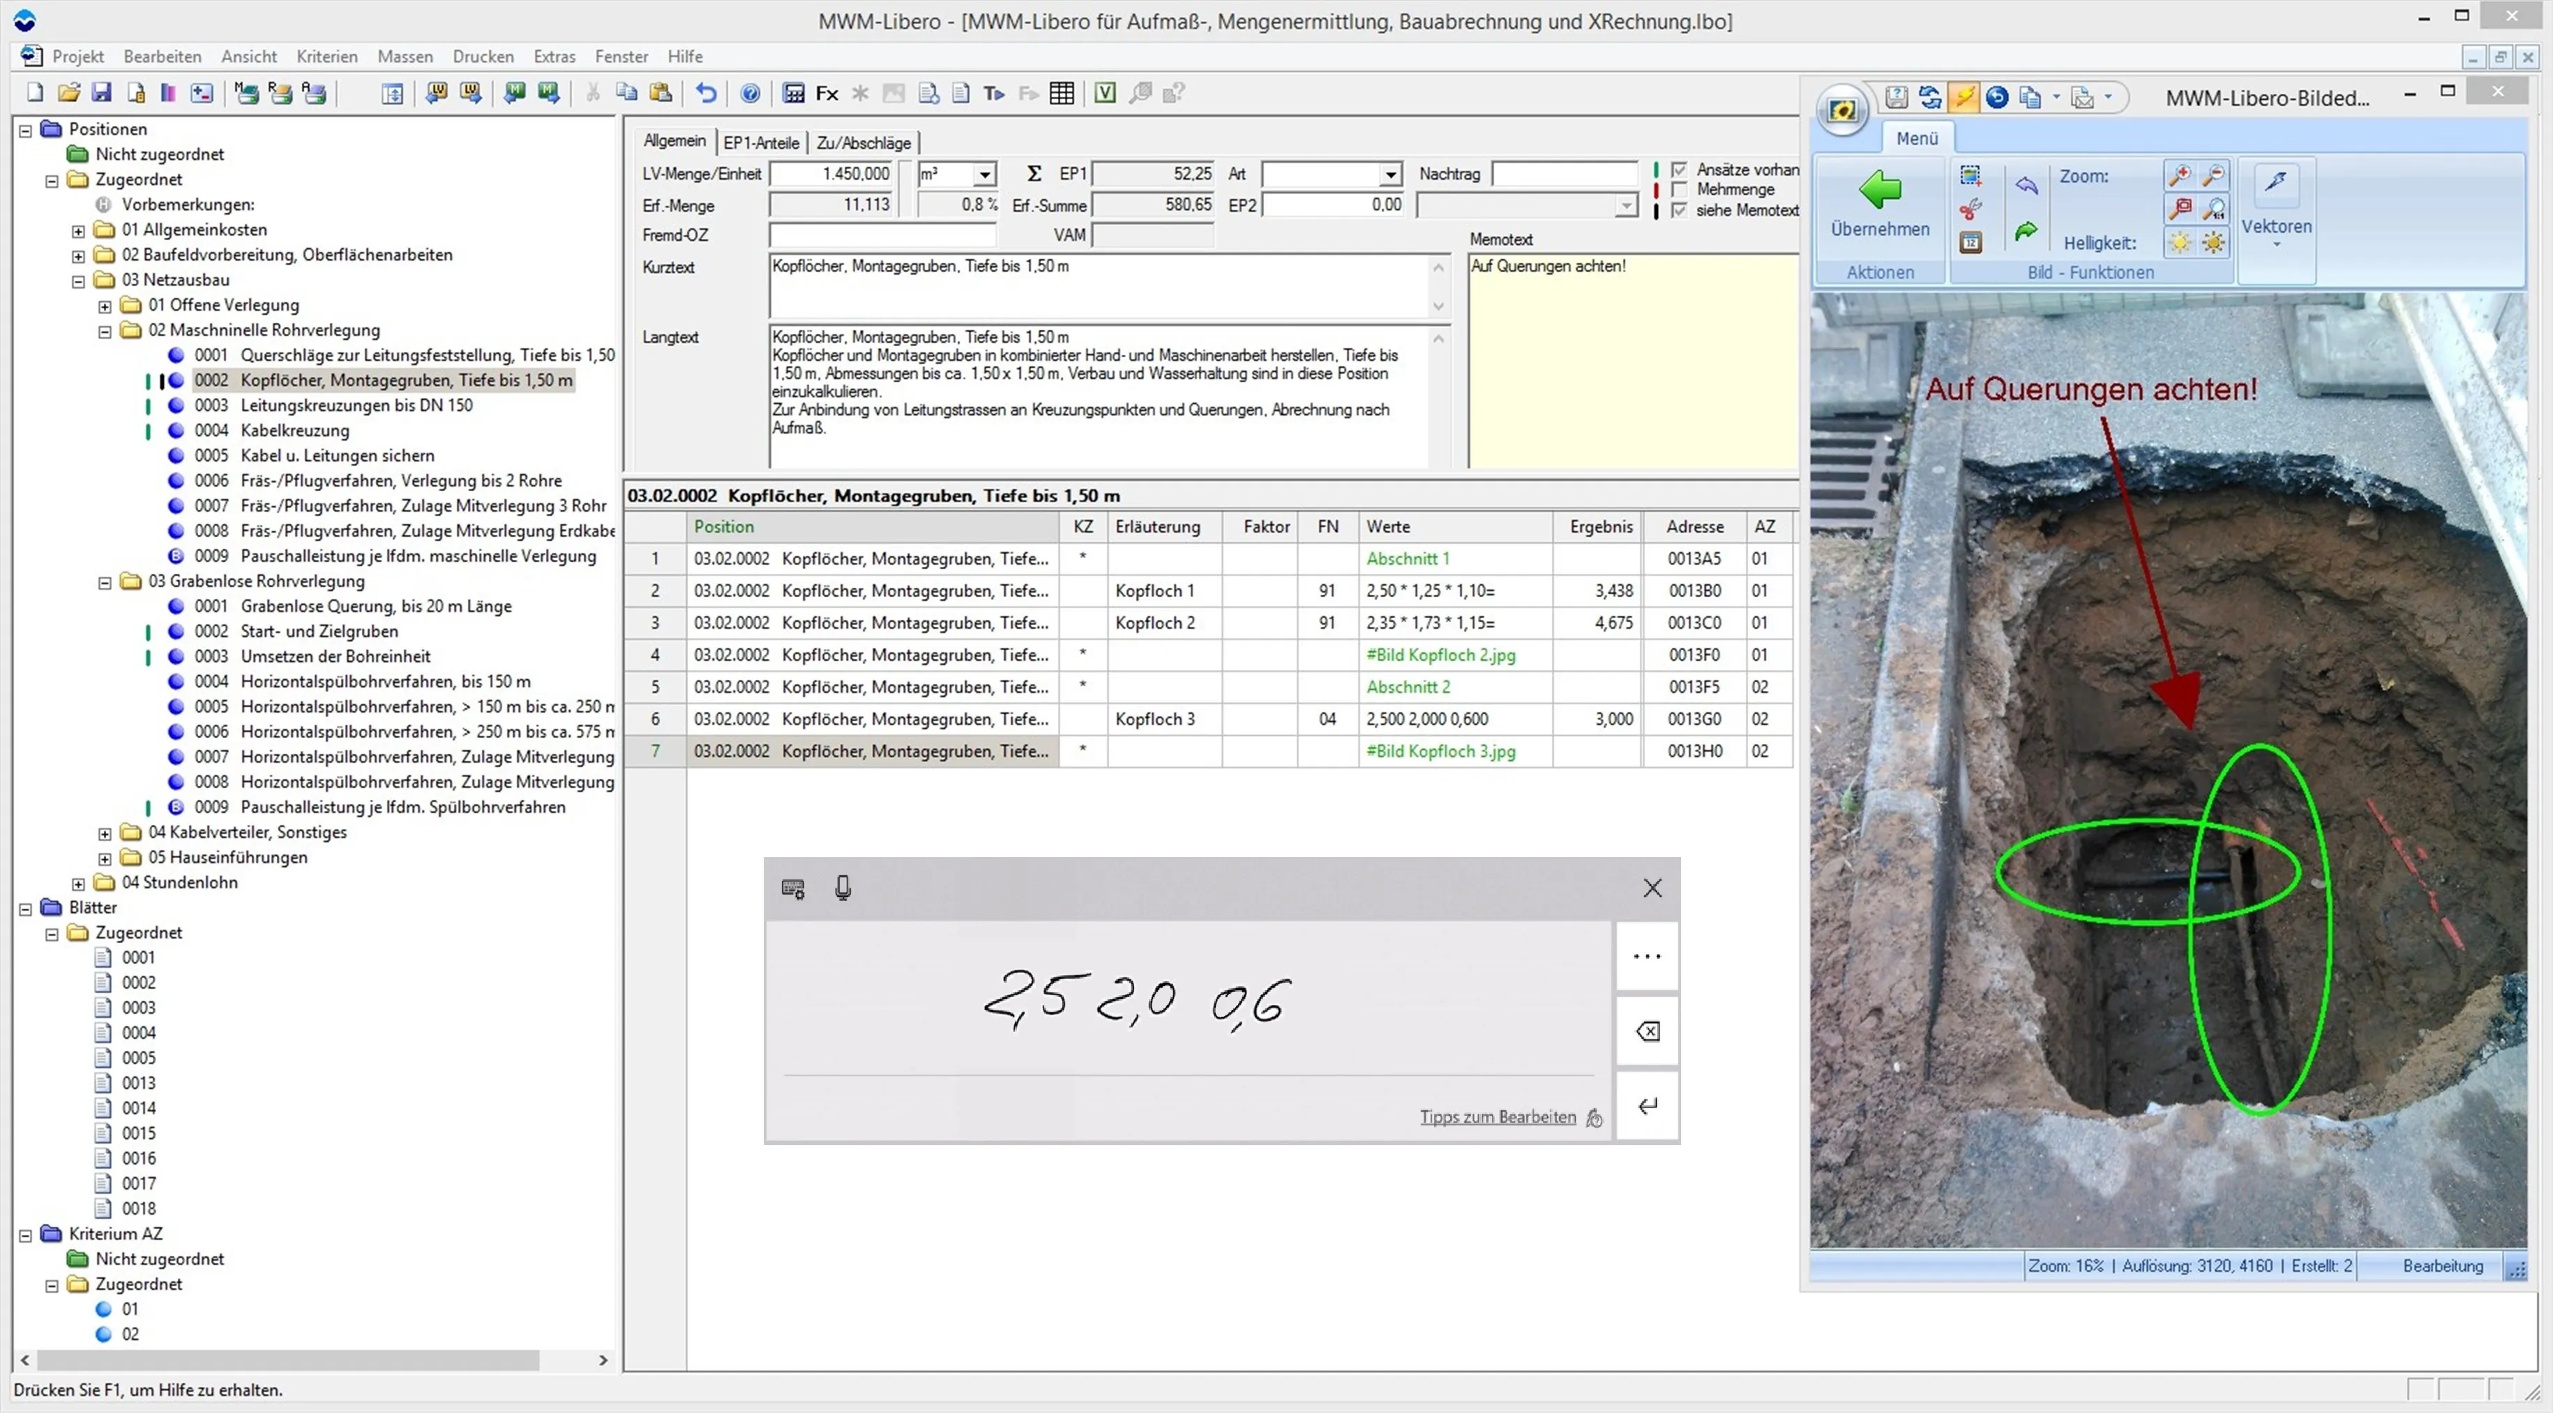The height and width of the screenshot is (1413, 2553).
Task: Expand the 01 Allgemeinkosten folder
Action: pyautogui.click(x=78, y=231)
